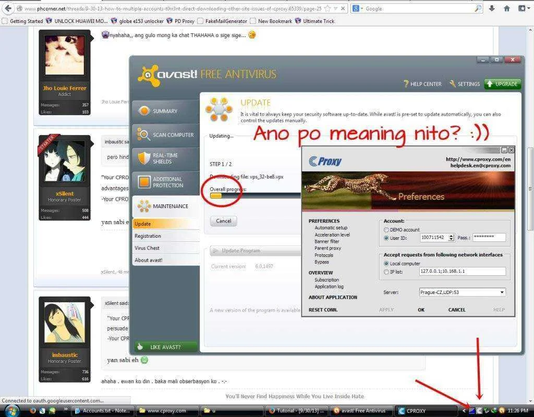This screenshot has width=534, height=417.
Task: Cancel the avast update
Action: (223, 221)
